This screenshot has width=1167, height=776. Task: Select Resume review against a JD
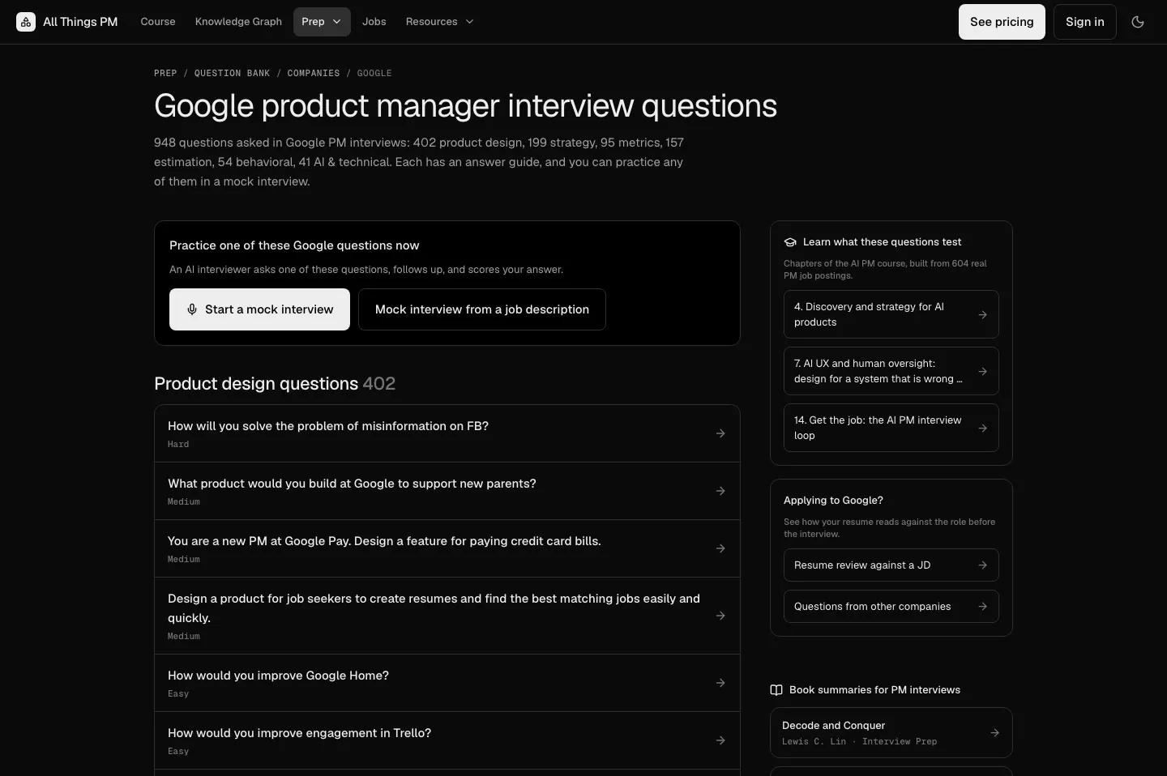891,565
